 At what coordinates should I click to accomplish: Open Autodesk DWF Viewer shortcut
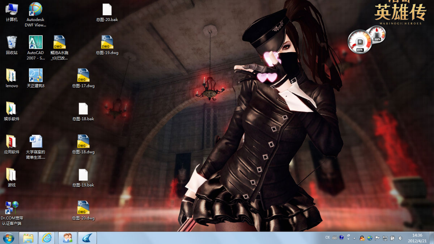pos(35,14)
